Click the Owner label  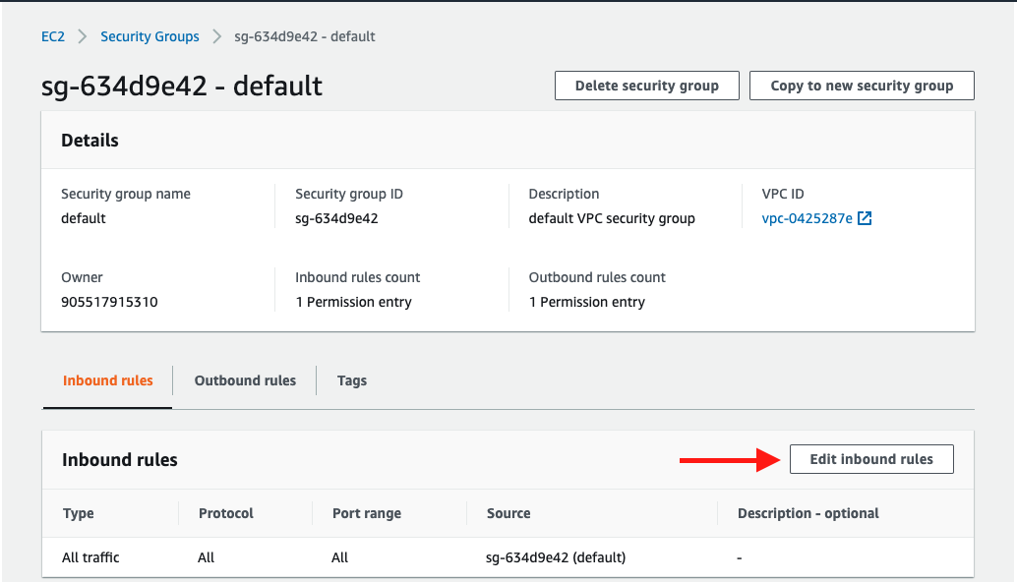pos(82,277)
